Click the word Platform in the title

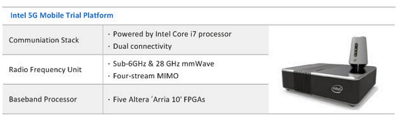[100, 15]
